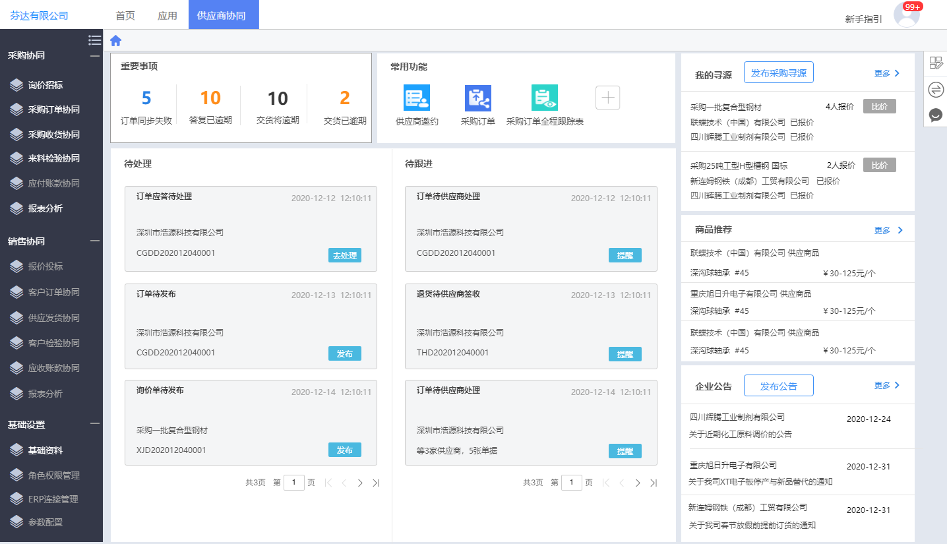Open the 交货将逾期 count 10
The width and height of the screenshot is (947, 544).
[278, 98]
